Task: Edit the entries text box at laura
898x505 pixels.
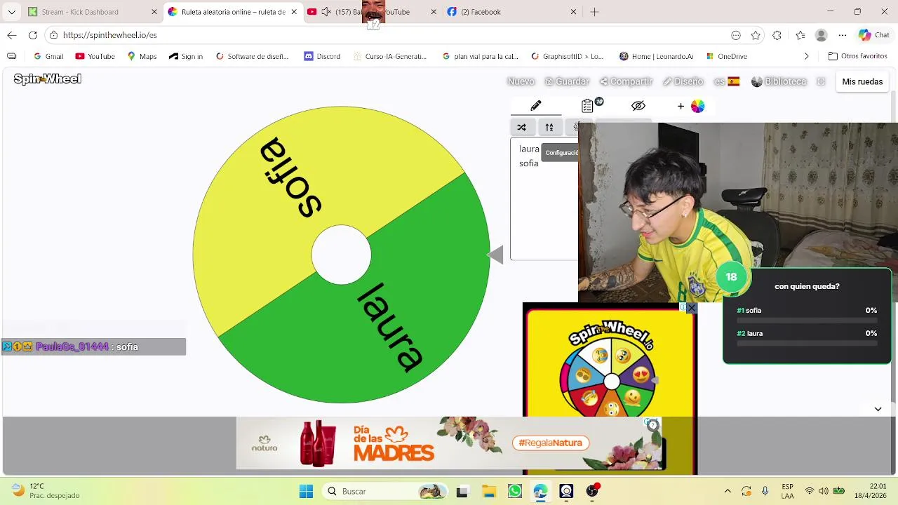Action: [529, 149]
